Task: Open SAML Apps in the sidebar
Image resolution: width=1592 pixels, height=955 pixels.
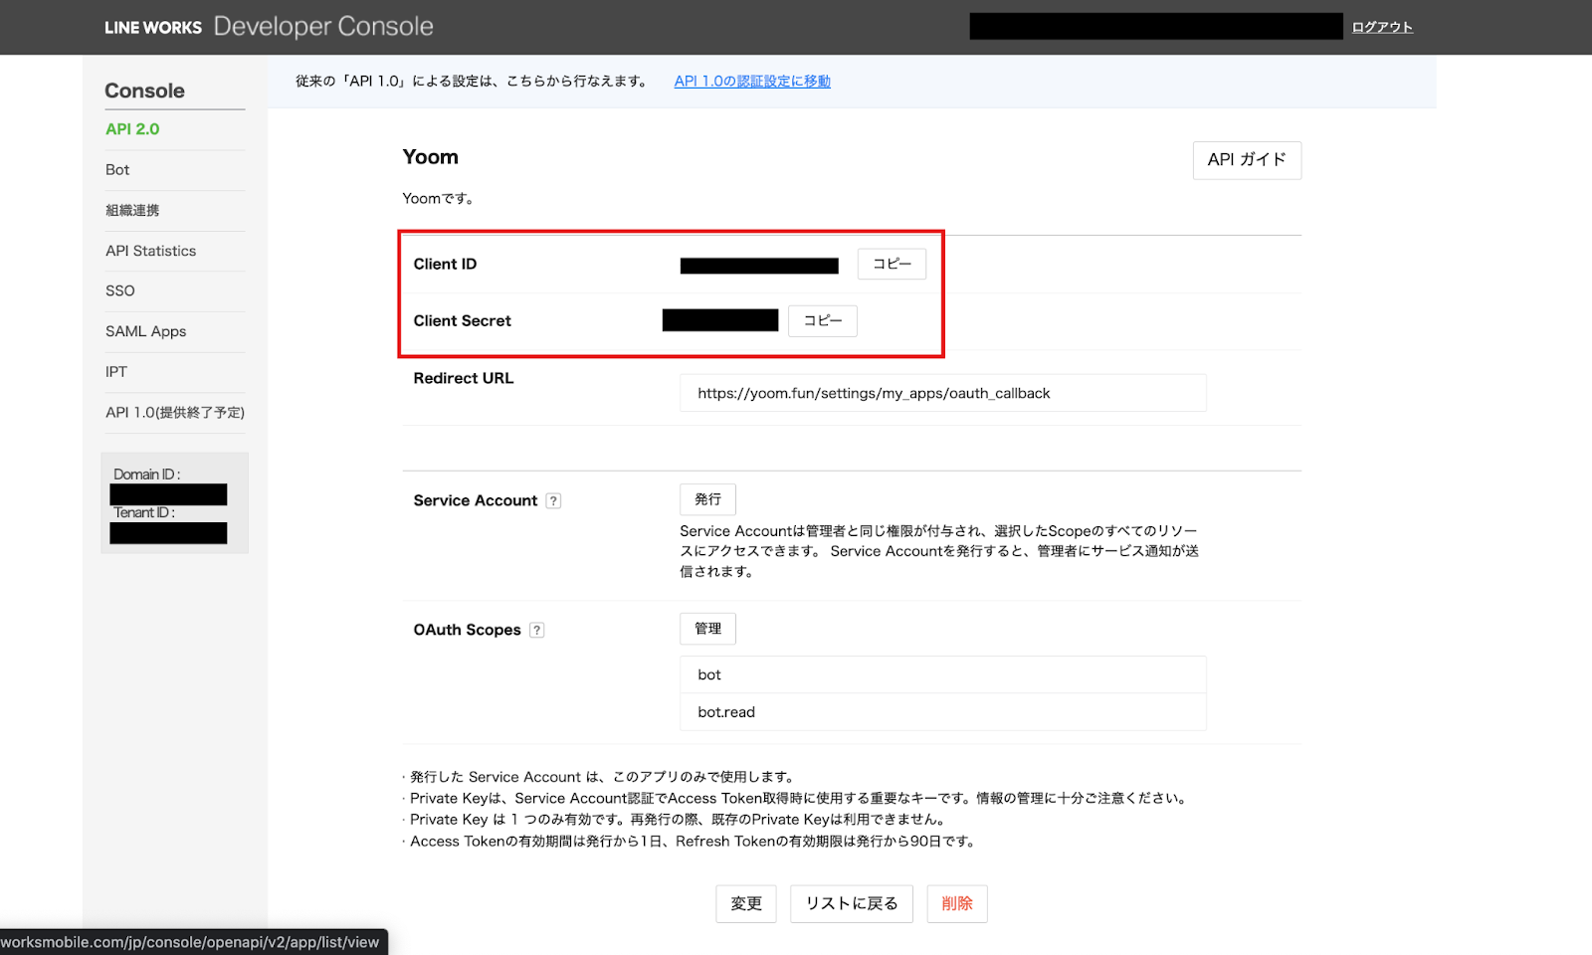Action: pyautogui.click(x=145, y=331)
